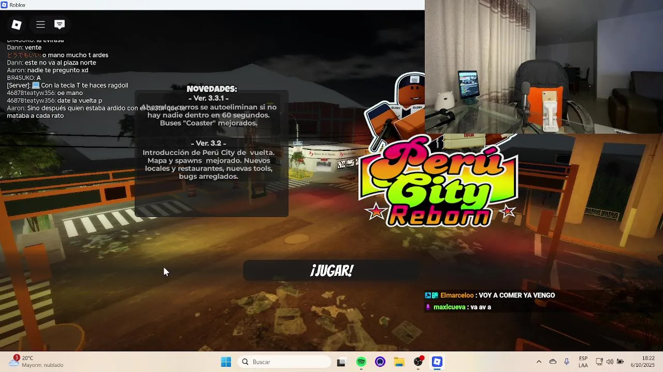Screen dimensions: 663x372
Task: Open the volume speaker tray icon
Action: 610,362
